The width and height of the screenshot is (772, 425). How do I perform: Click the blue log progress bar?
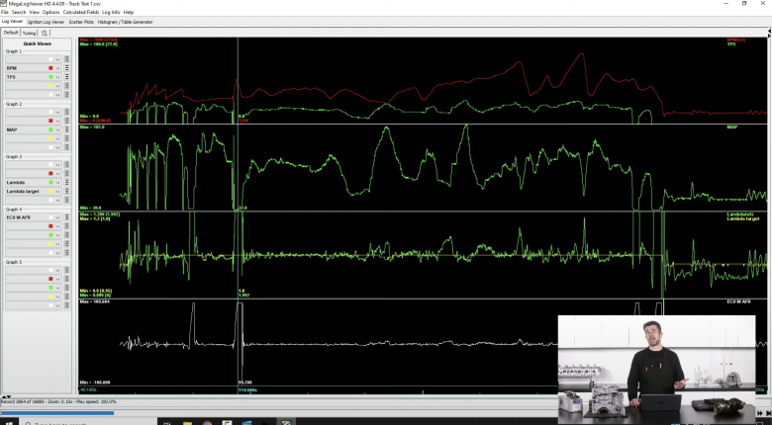(57, 413)
